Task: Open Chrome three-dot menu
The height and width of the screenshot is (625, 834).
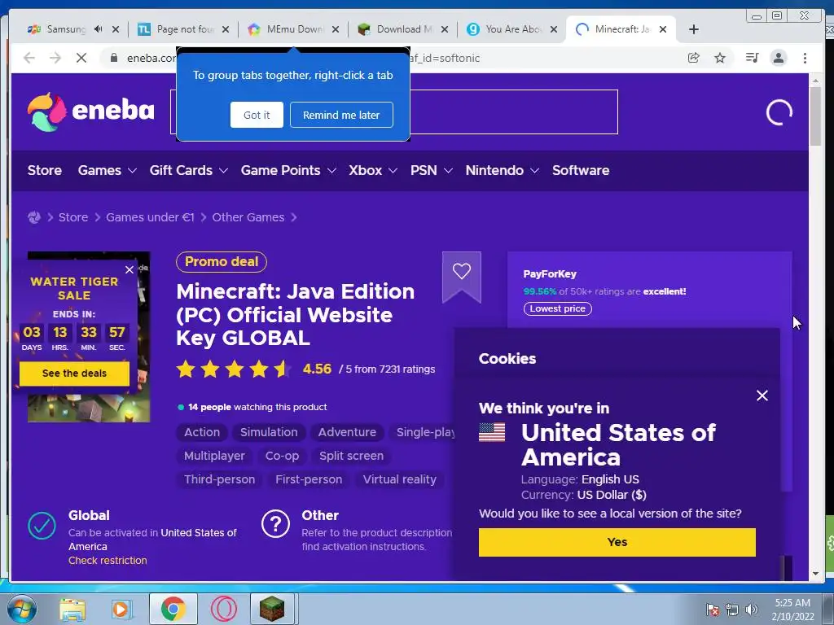Action: pos(805,58)
